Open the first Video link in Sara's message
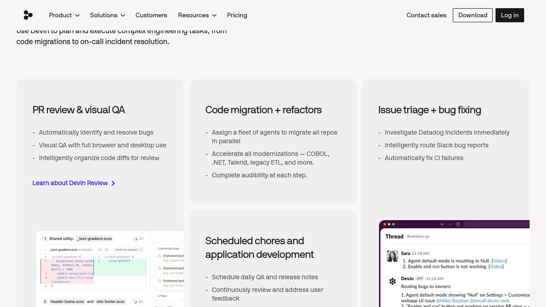The height and width of the screenshot is (307, 546). coord(499,261)
